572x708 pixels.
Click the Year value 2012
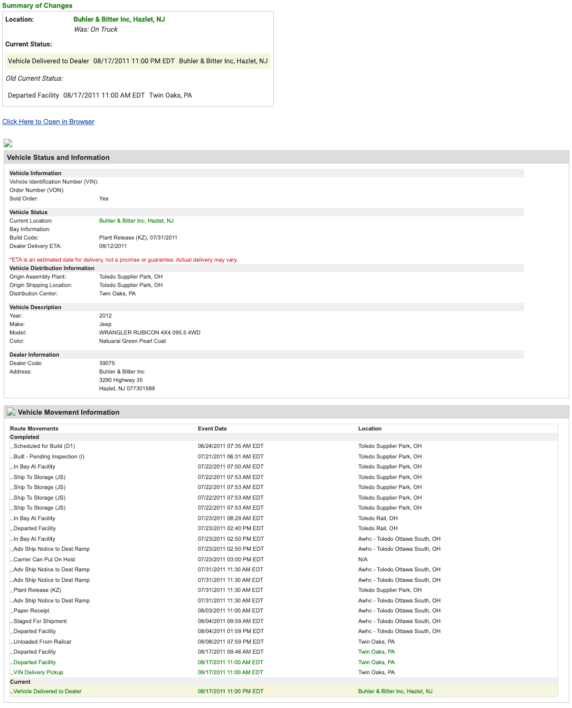tap(106, 315)
